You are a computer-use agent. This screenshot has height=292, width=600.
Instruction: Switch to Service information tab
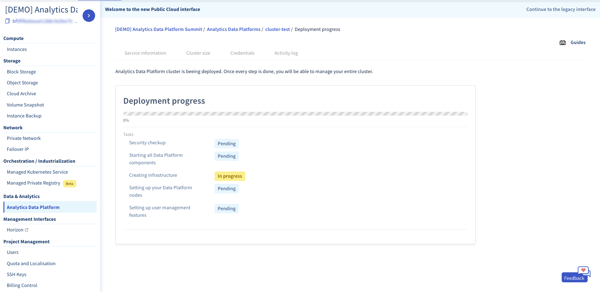click(x=145, y=53)
